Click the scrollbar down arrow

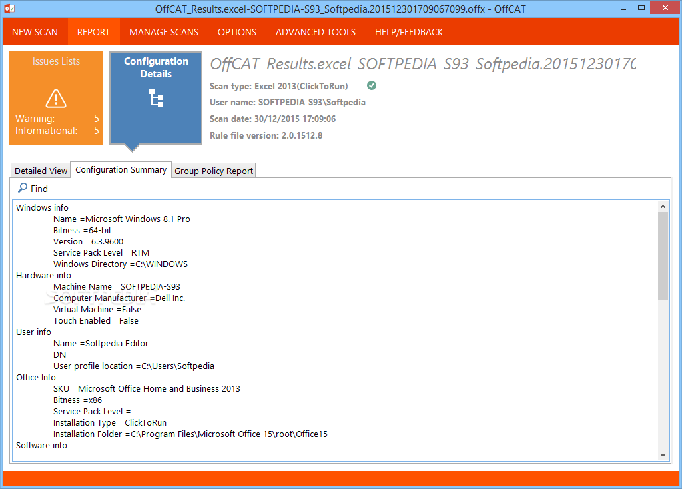[663, 453]
